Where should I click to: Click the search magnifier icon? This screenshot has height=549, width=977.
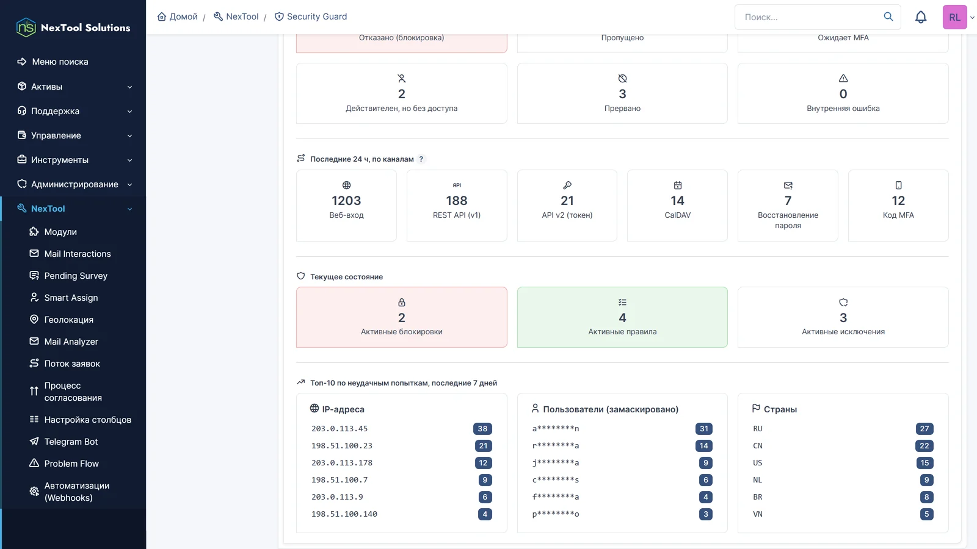tap(888, 17)
